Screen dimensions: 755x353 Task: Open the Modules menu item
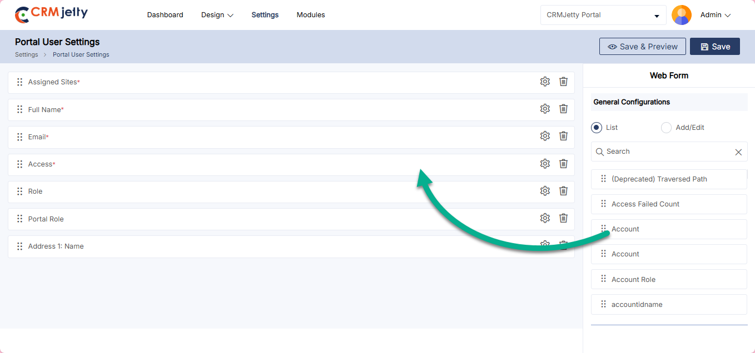[x=311, y=15]
